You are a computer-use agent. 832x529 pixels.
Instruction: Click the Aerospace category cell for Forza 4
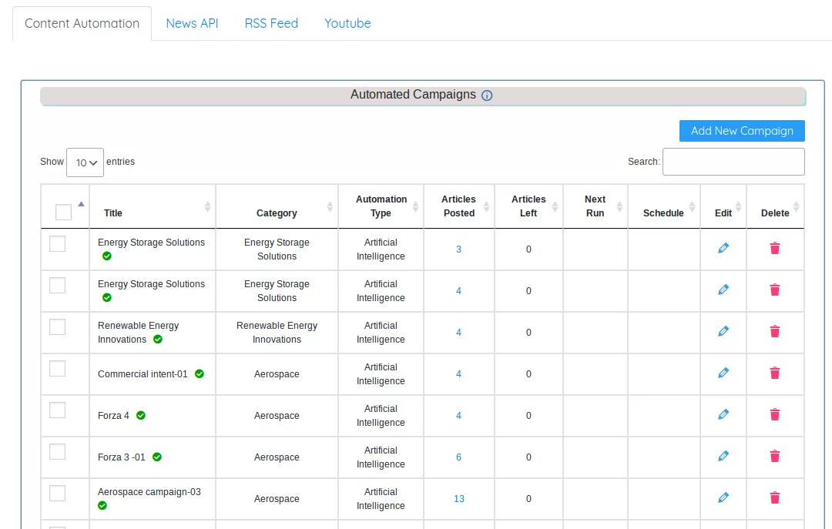277,416
